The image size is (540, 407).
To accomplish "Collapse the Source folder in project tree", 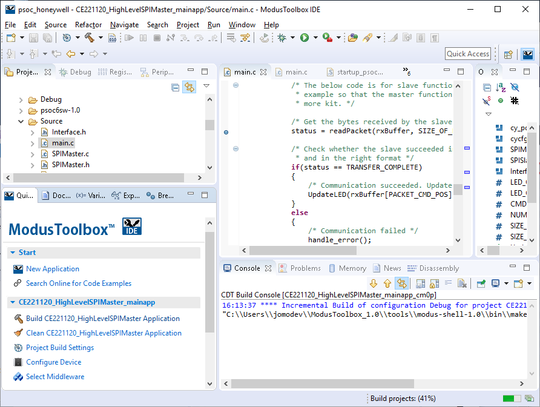I will 21,121.
